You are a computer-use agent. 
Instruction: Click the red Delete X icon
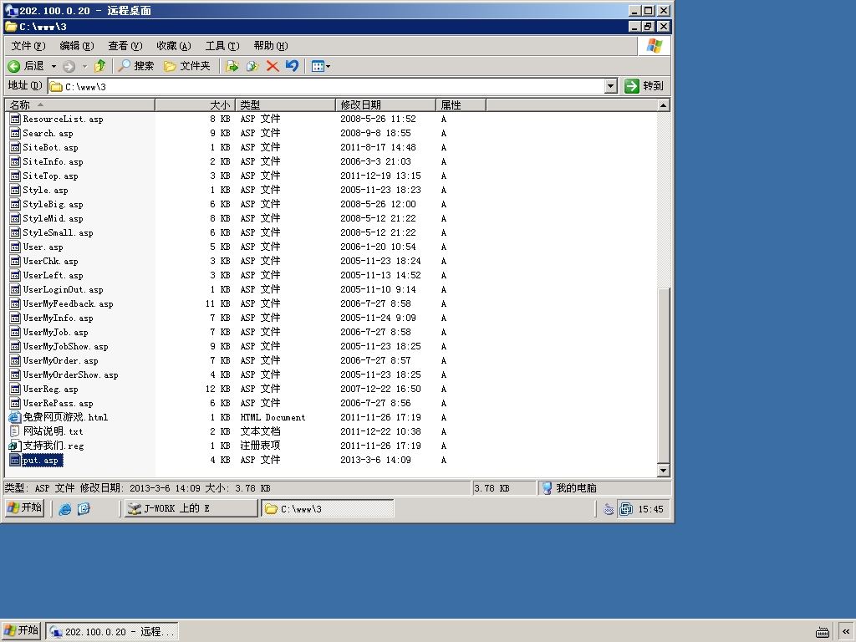[273, 66]
